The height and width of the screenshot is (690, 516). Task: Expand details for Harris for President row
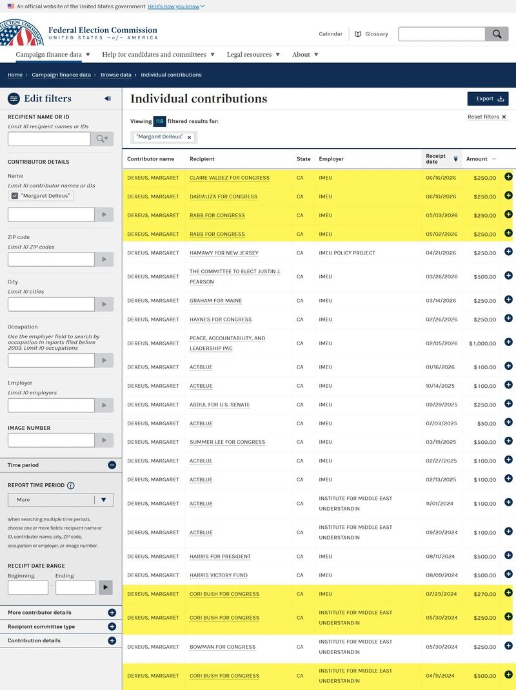coord(508,555)
